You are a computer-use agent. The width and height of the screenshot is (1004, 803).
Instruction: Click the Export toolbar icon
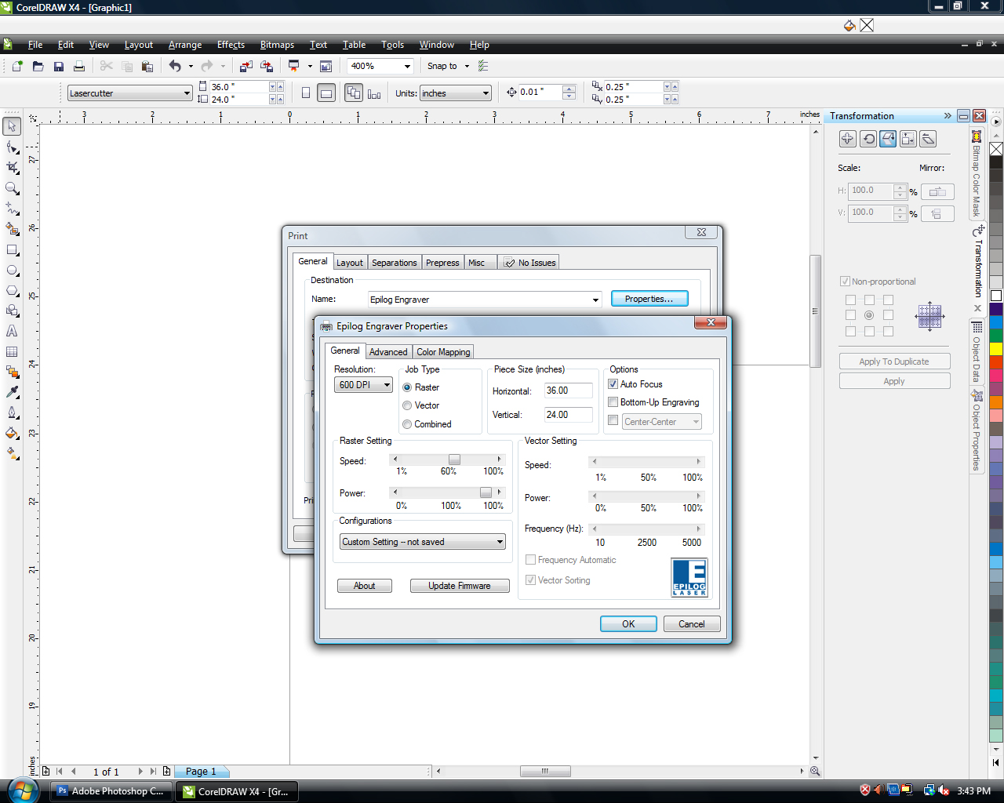click(267, 66)
